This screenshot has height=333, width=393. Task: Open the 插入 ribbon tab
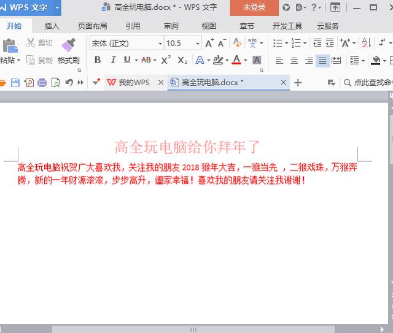[x=52, y=26]
